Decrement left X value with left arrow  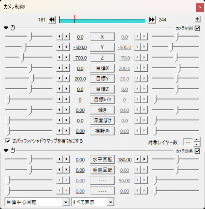60,37
